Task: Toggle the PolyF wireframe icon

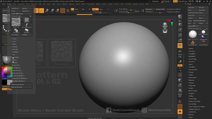Action: (x=180, y=96)
